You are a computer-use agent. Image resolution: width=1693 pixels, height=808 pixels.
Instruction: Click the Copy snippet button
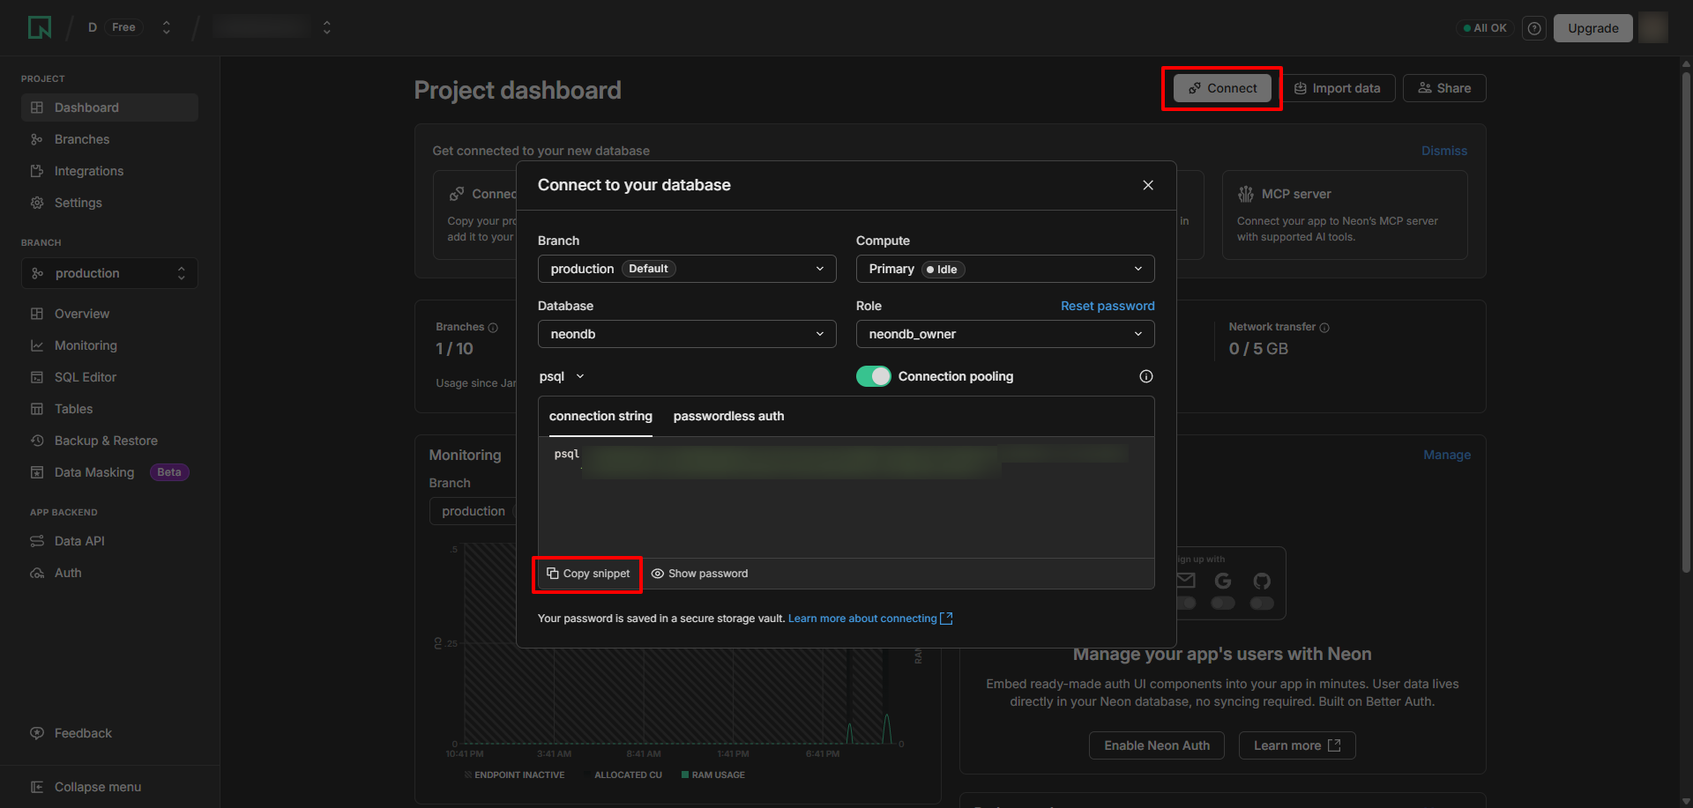tap(588, 574)
